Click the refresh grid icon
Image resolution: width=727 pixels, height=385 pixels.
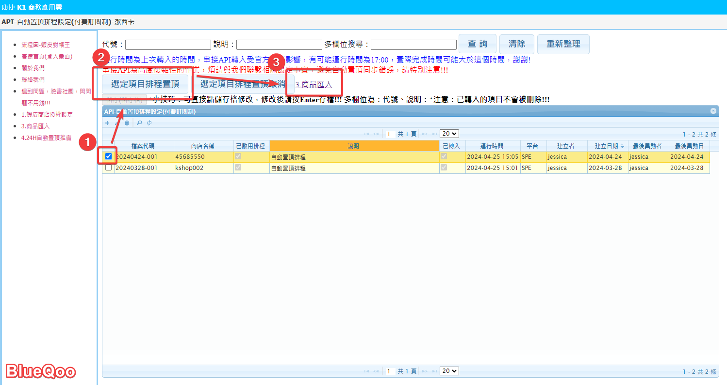coord(149,123)
